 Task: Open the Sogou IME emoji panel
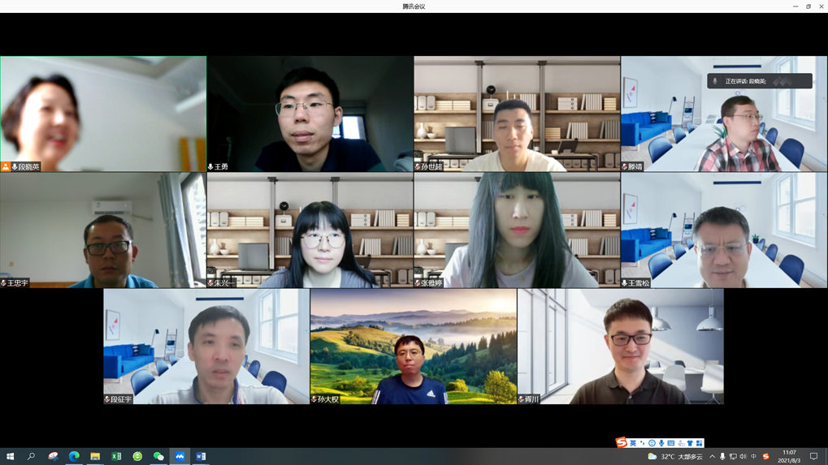tap(652, 444)
